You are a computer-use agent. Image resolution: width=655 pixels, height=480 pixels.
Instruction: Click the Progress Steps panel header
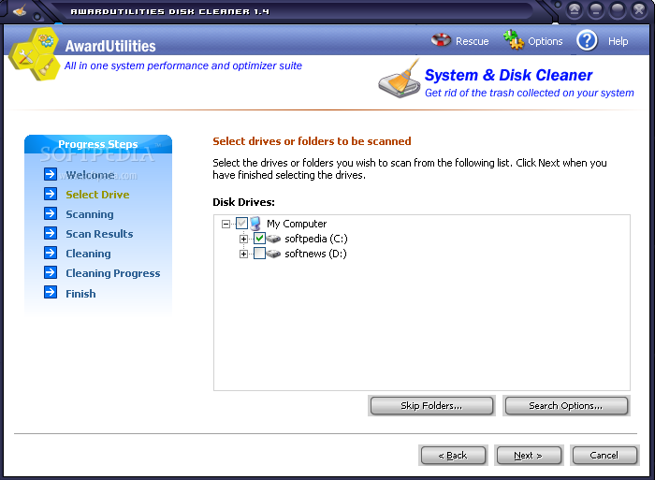click(x=98, y=144)
